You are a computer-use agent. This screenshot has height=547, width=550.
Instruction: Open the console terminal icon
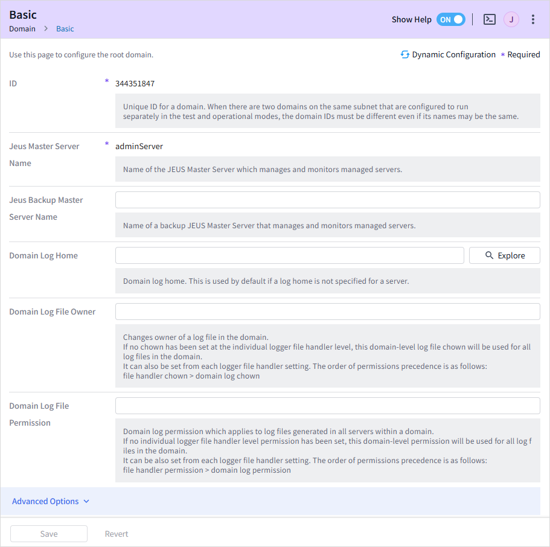pos(490,19)
